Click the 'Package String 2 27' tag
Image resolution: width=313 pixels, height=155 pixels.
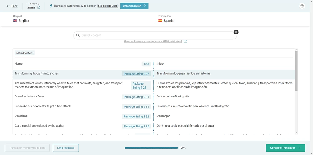(136, 74)
